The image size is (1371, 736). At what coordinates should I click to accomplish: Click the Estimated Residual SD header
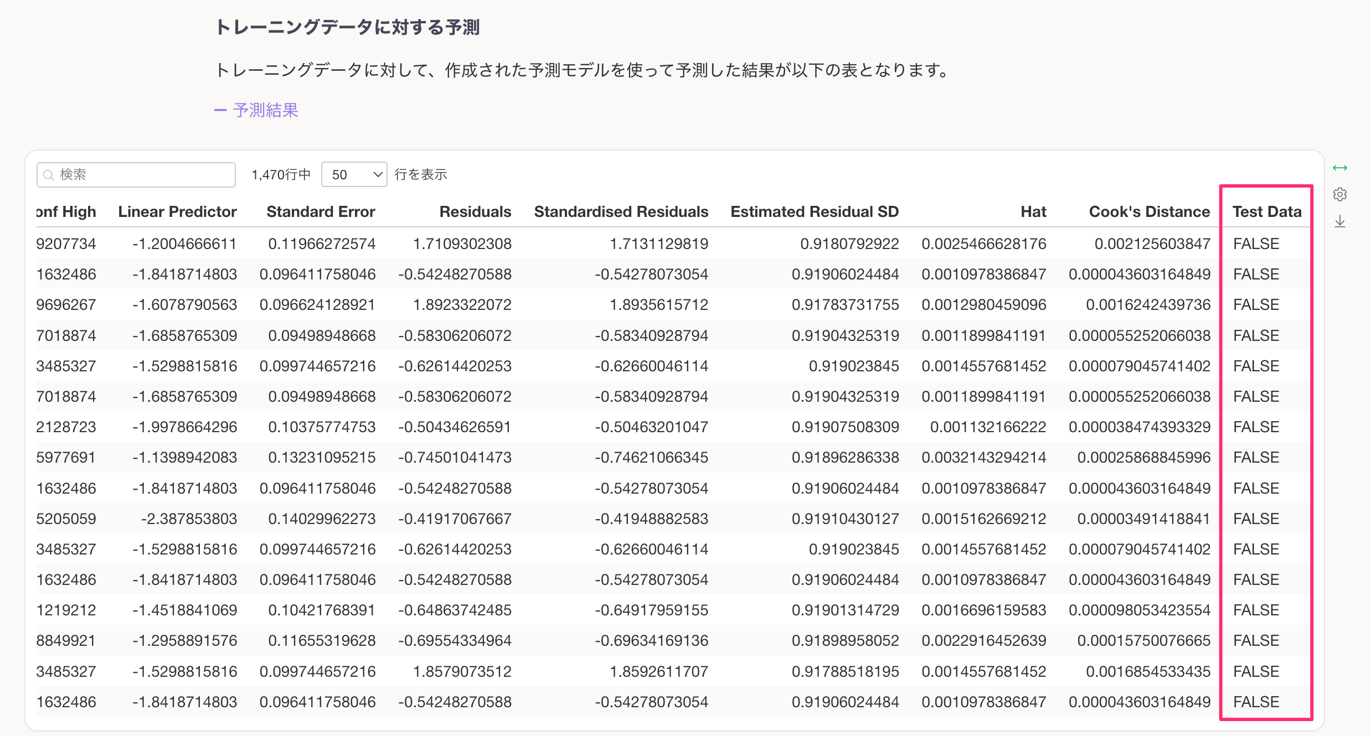pos(814,211)
